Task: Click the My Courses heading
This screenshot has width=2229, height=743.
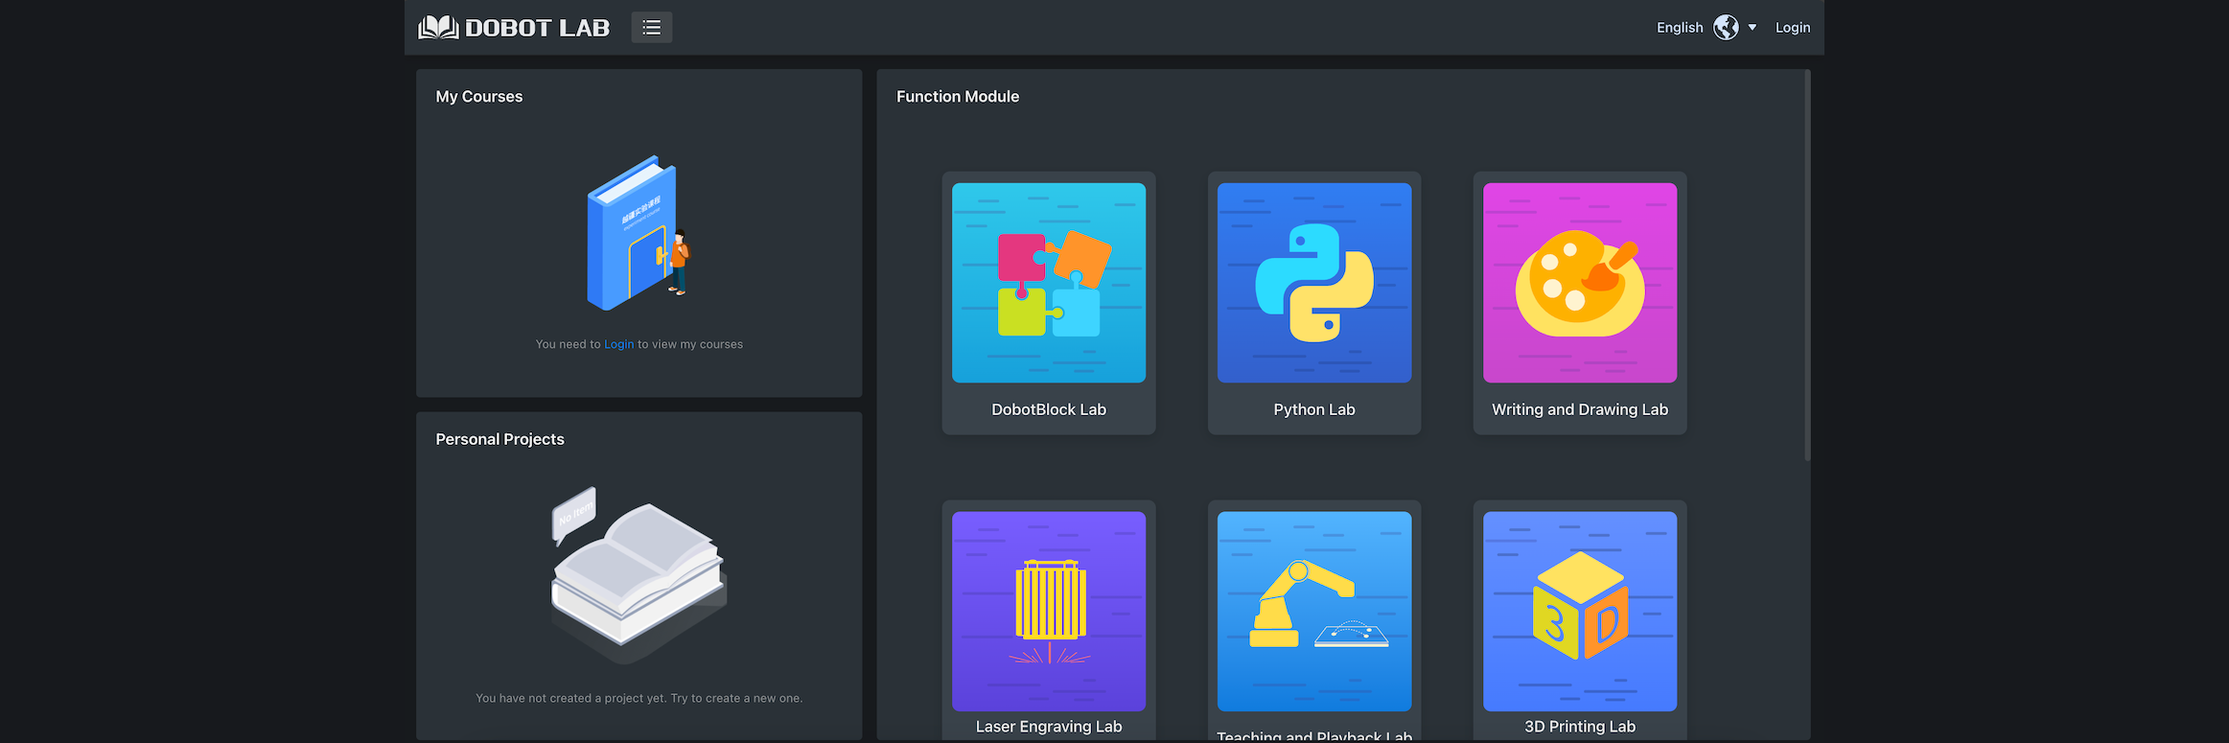Action: click(479, 97)
